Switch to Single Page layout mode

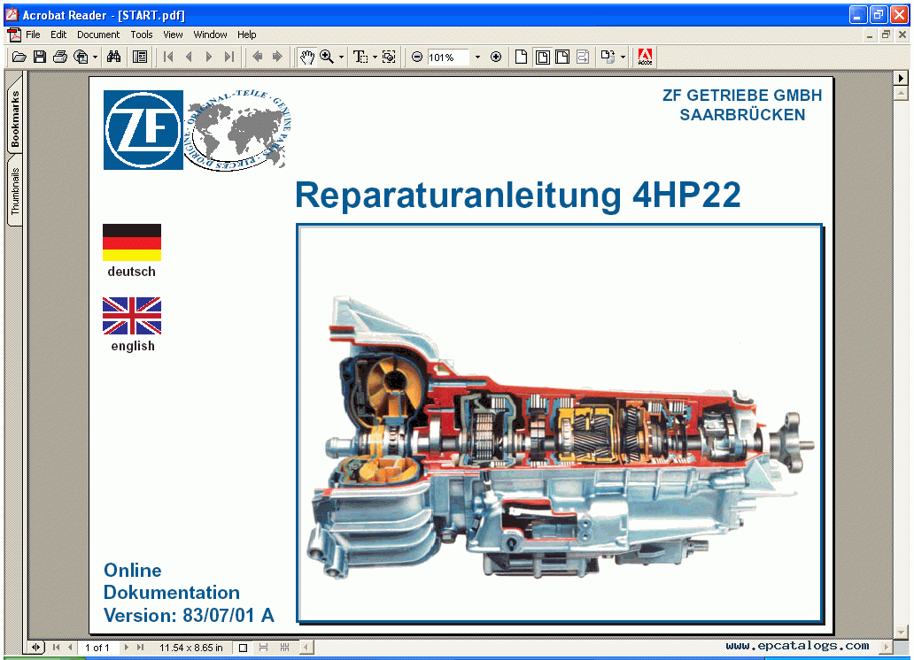tap(241, 648)
